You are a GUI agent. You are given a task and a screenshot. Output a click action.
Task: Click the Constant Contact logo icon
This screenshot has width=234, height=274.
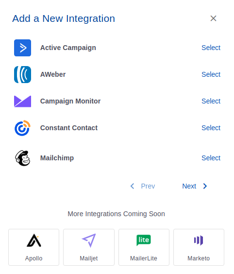(22, 128)
